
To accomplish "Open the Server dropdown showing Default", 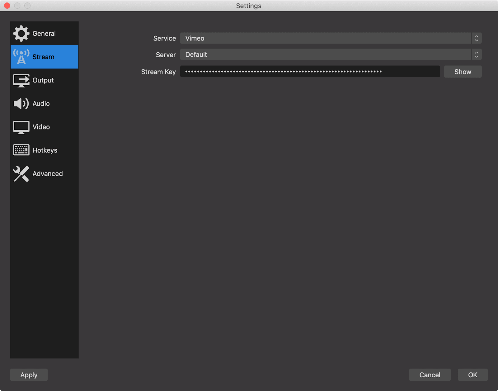I will click(x=331, y=54).
